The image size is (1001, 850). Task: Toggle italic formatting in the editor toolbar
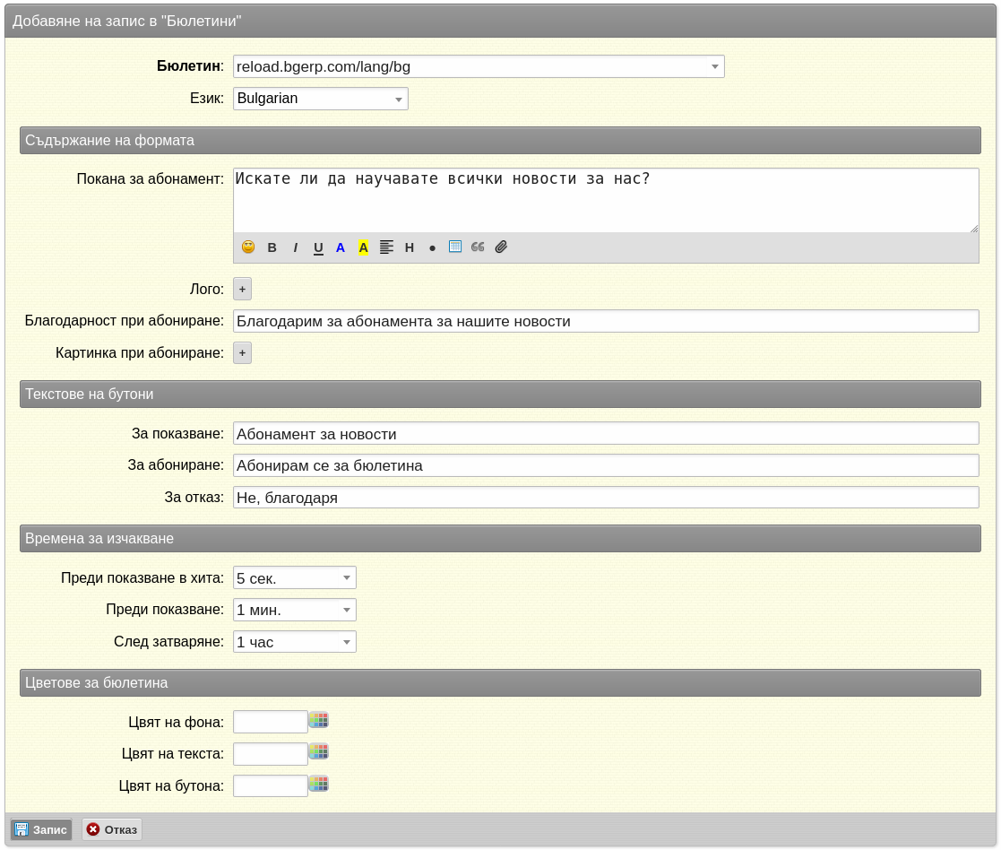click(x=295, y=247)
